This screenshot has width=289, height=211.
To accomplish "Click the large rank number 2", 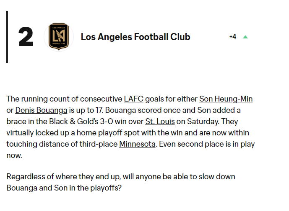I will (x=26, y=37).
